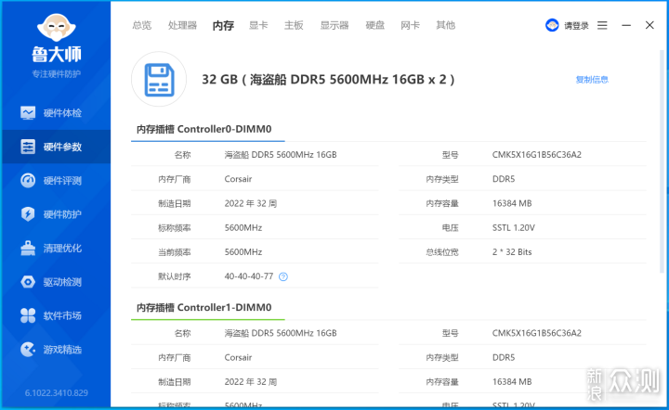Switch to the 处理器 tab
Screen dimensions: 669x410
coord(182,25)
